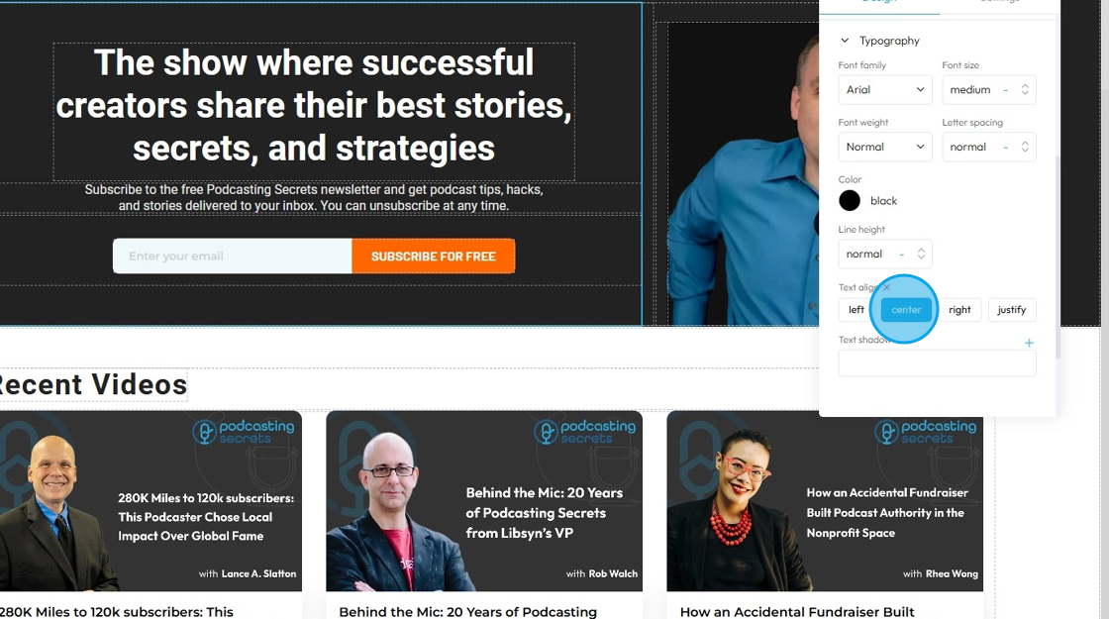Click the black text color swatch
This screenshot has width=1109, height=619.
[850, 201]
